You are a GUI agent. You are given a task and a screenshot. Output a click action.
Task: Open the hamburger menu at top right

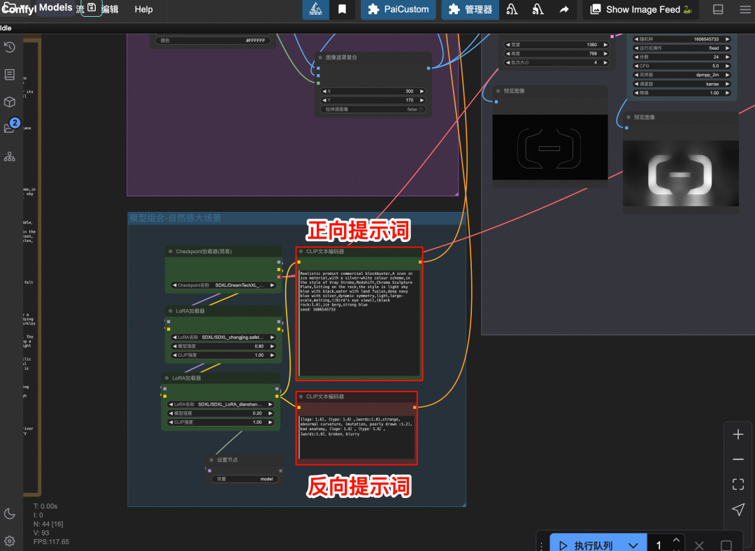click(745, 9)
